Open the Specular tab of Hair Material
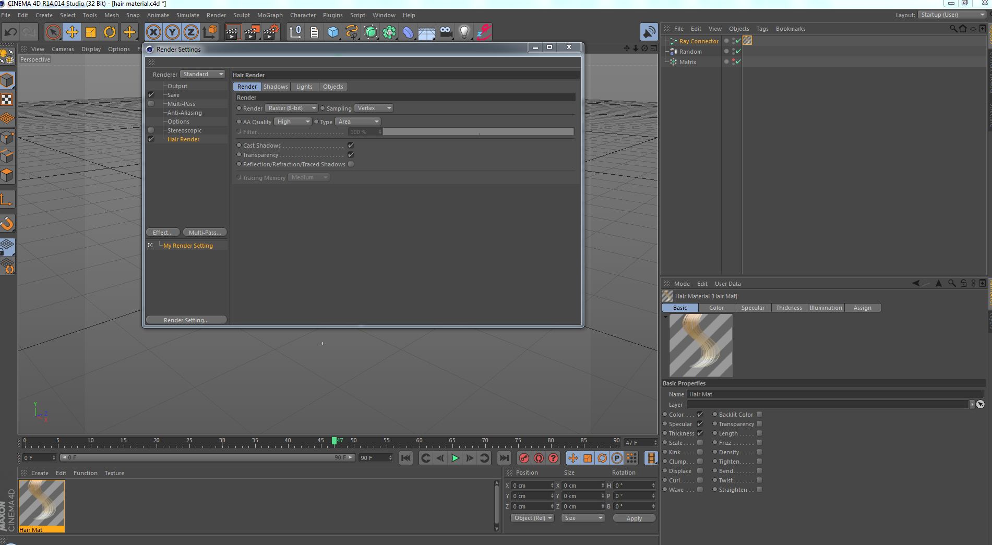Screen dimensions: 992x545 point(752,308)
